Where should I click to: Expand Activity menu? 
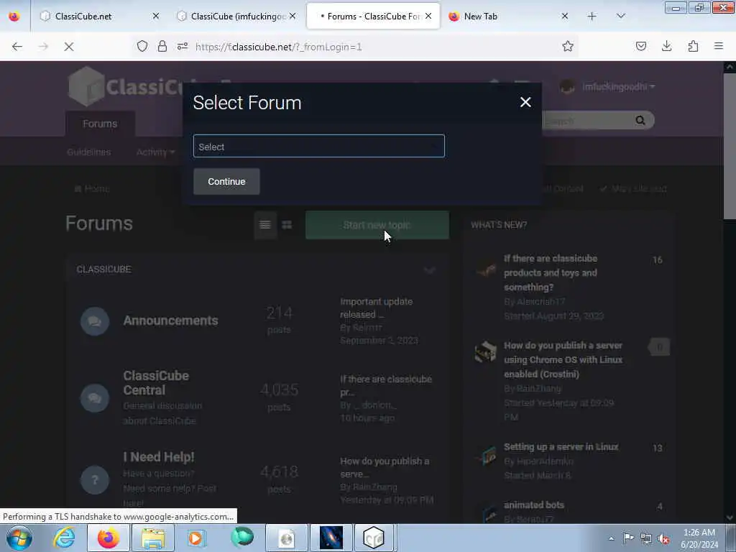pyautogui.click(x=155, y=152)
